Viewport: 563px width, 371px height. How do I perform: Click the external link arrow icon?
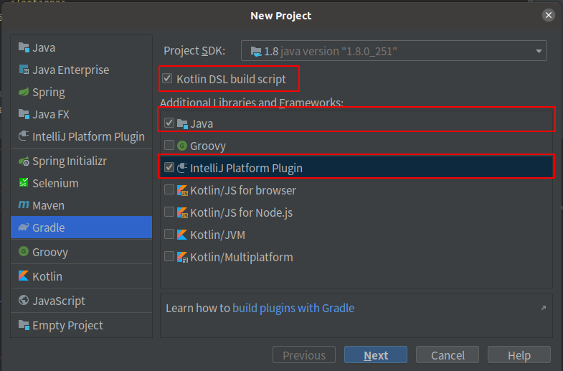[x=544, y=308]
